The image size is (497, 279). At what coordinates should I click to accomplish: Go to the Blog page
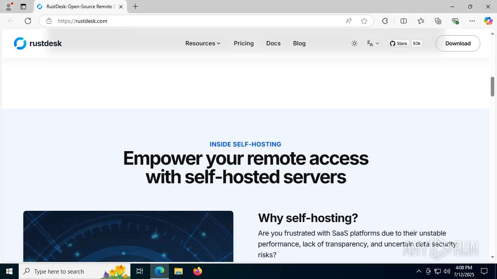(x=299, y=43)
